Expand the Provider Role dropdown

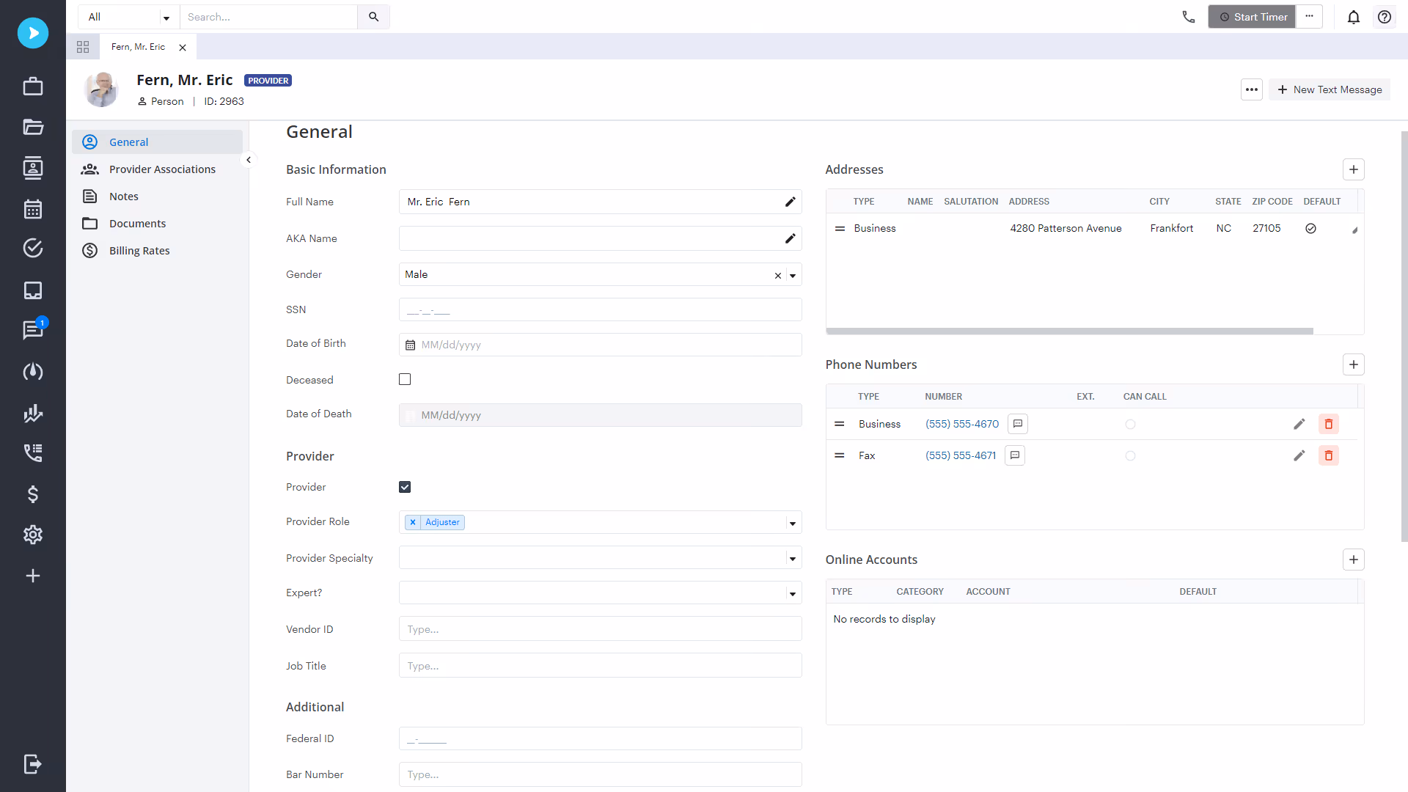coord(793,523)
